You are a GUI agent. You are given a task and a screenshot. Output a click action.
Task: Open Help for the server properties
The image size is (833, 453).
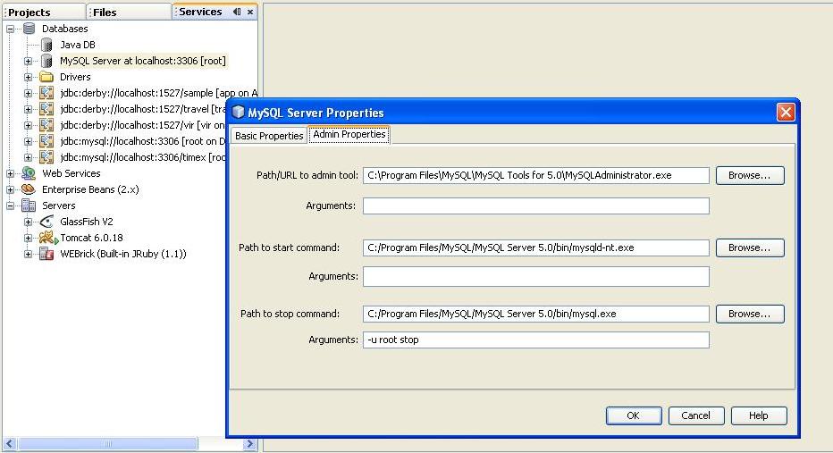tap(759, 415)
